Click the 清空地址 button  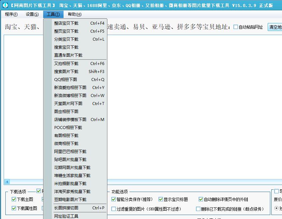tap(275, 27)
